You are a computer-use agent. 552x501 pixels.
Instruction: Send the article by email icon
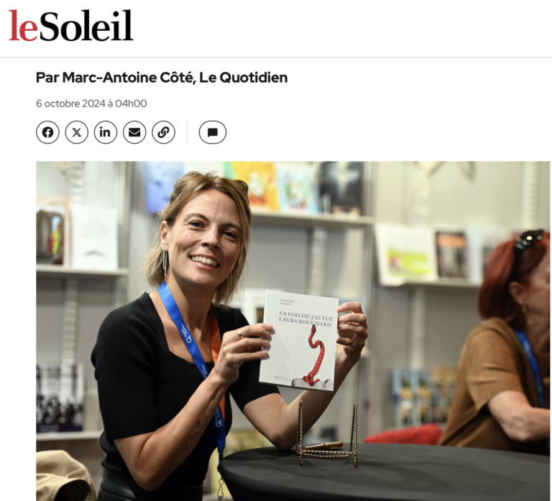coord(134,133)
